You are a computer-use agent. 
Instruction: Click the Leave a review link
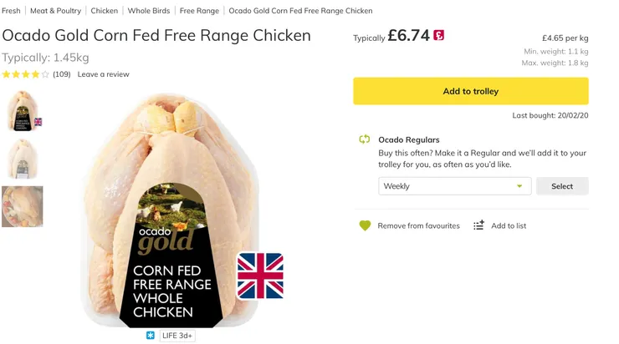tap(104, 74)
